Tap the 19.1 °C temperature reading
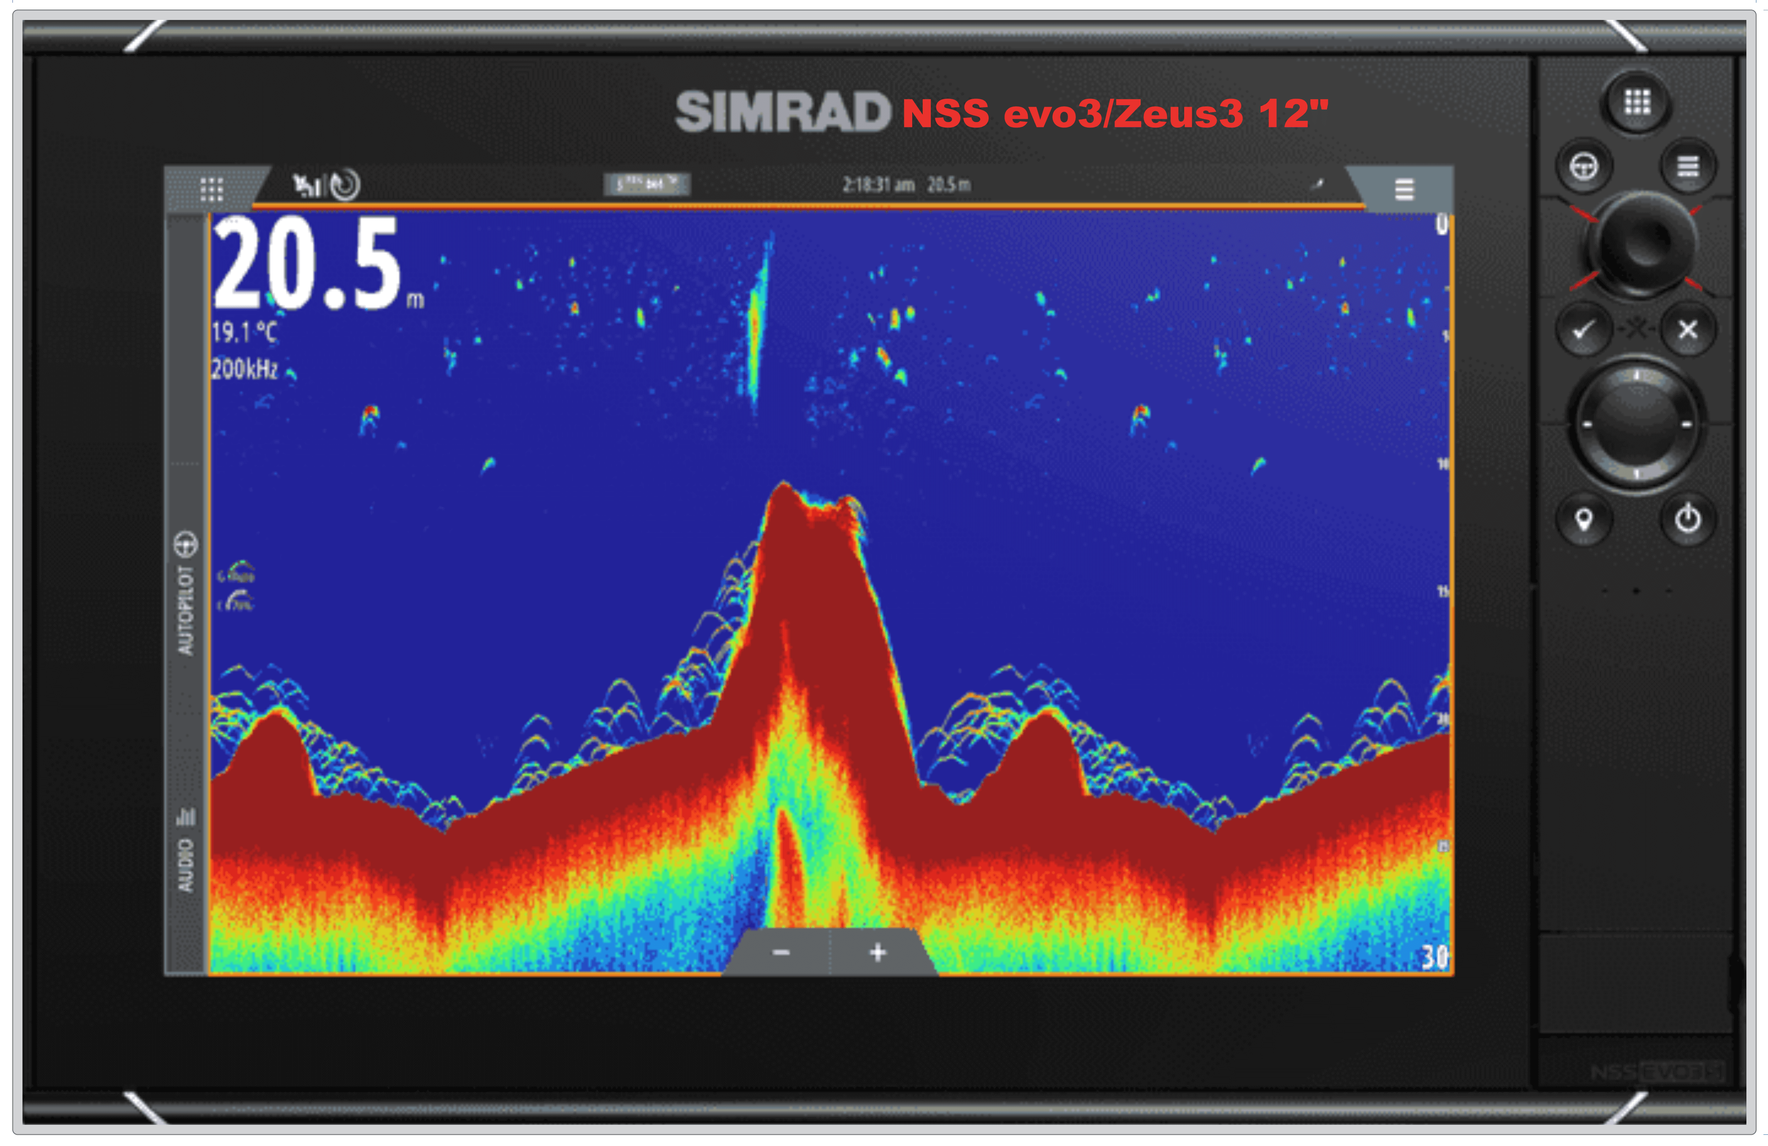The width and height of the screenshot is (1768, 1146). [x=245, y=332]
